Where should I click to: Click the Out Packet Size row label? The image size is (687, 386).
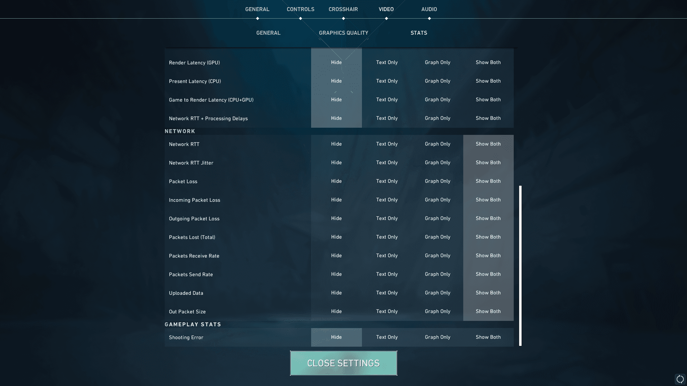(187, 312)
